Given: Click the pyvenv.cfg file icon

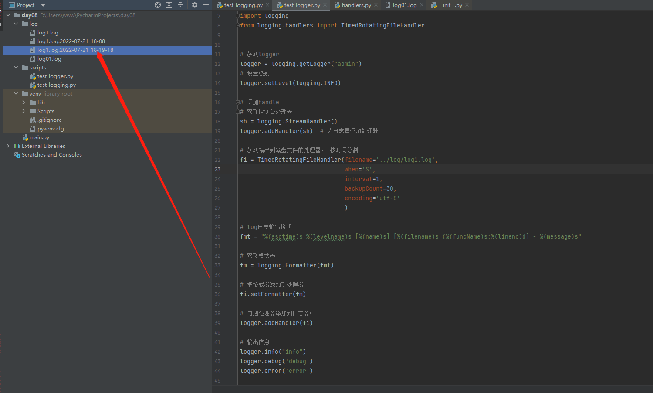Looking at the screenshot, I should coord(33,129).
